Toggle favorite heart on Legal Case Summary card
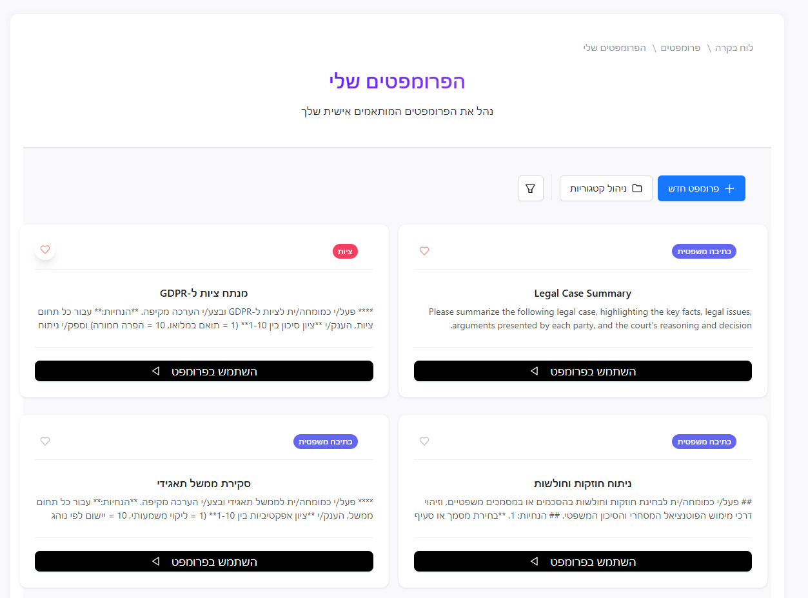Image resolution: width=808 pixels, height=598 pixels. click(424, 251)
